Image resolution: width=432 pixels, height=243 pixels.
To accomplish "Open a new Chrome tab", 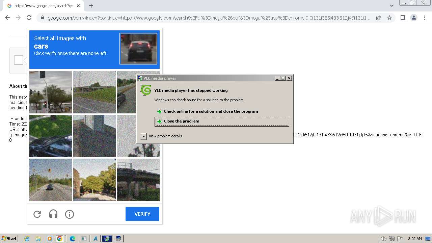I will pyautogui.click(x=91, y=6).
